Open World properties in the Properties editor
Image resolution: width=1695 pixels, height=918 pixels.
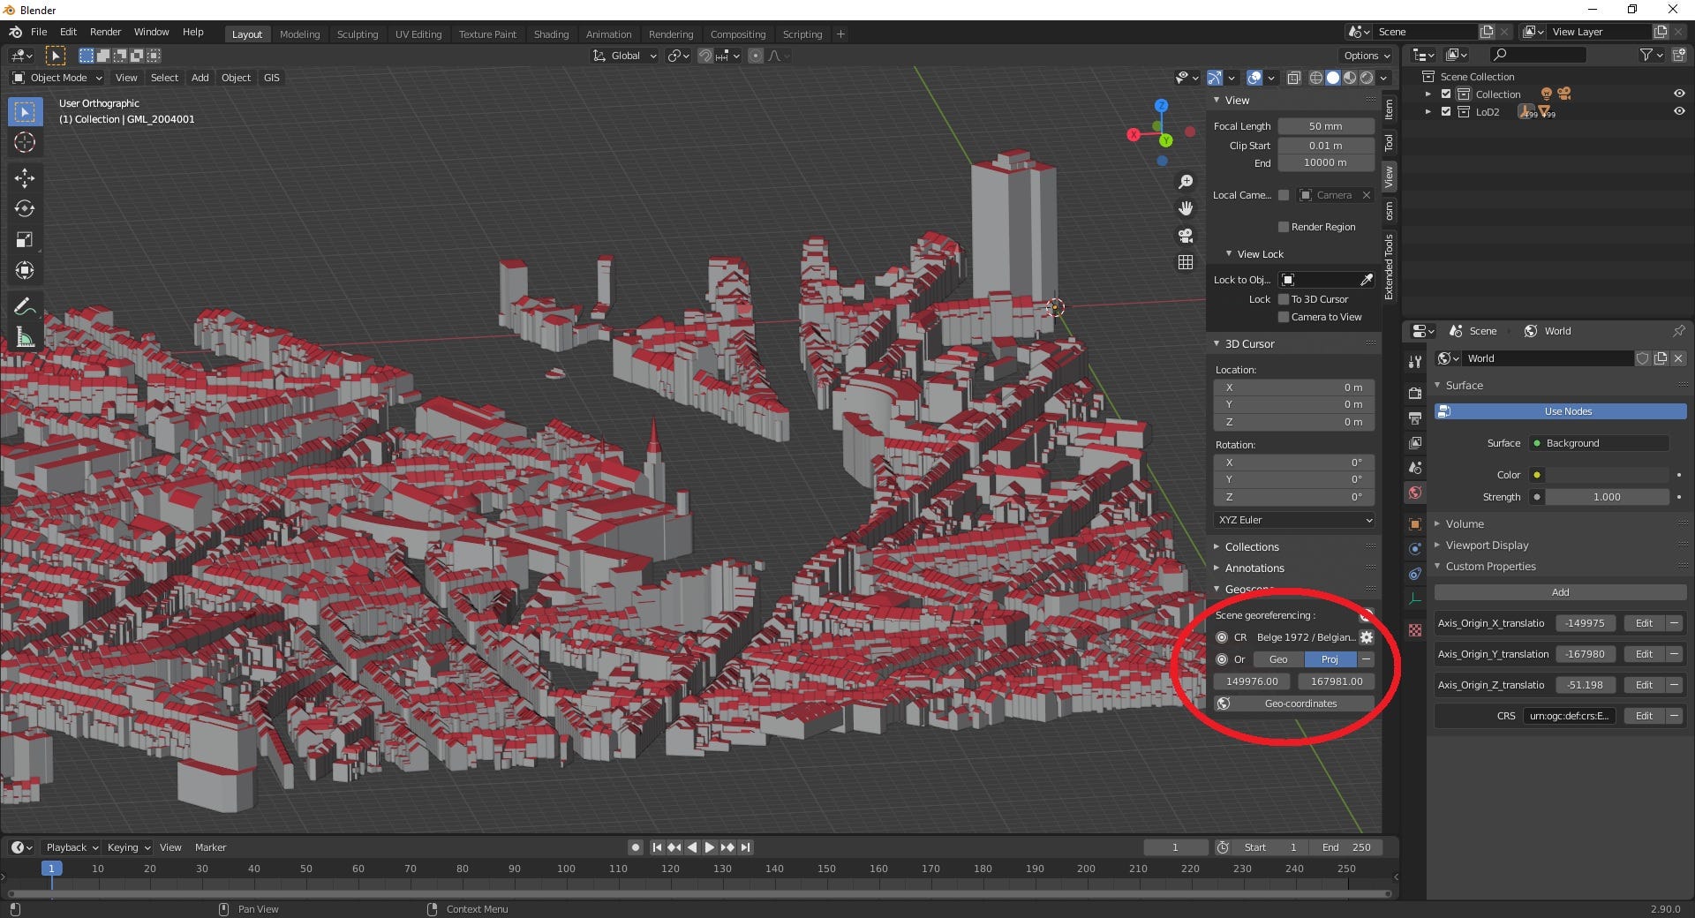pos(1415,493)
